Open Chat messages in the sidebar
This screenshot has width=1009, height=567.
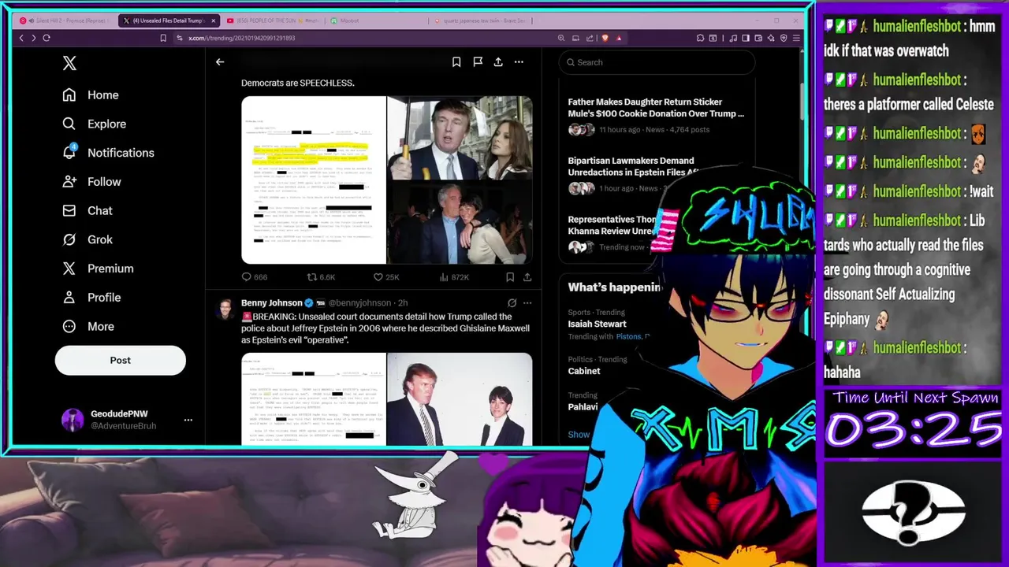(x=88, y=210)
